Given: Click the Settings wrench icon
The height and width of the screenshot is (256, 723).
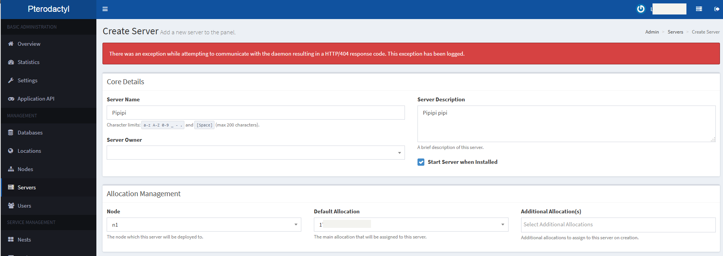Looking at the screenshot, I should [x=11, y=80].
